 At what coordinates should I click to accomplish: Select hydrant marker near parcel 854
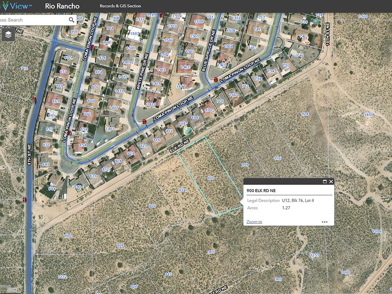pos(70,133)
